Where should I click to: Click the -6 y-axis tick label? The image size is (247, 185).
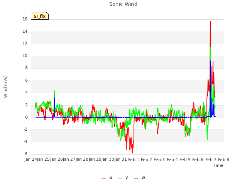25,154
